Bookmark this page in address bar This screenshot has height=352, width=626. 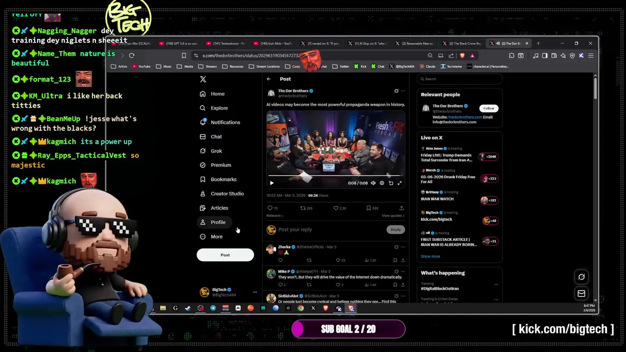184,56
